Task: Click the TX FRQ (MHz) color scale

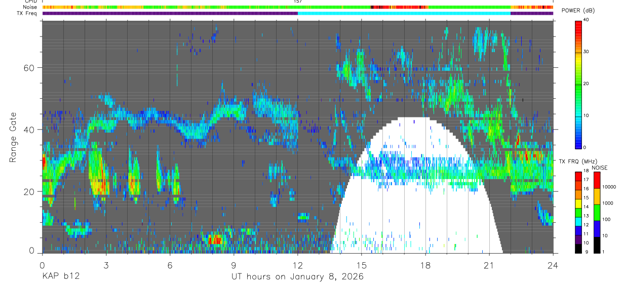Action: point(578,212)
